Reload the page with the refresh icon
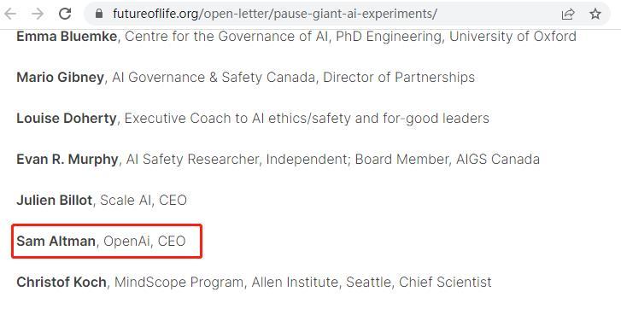Image resolution: width=621 pixels, height=309 pixels. coord(65,14)
